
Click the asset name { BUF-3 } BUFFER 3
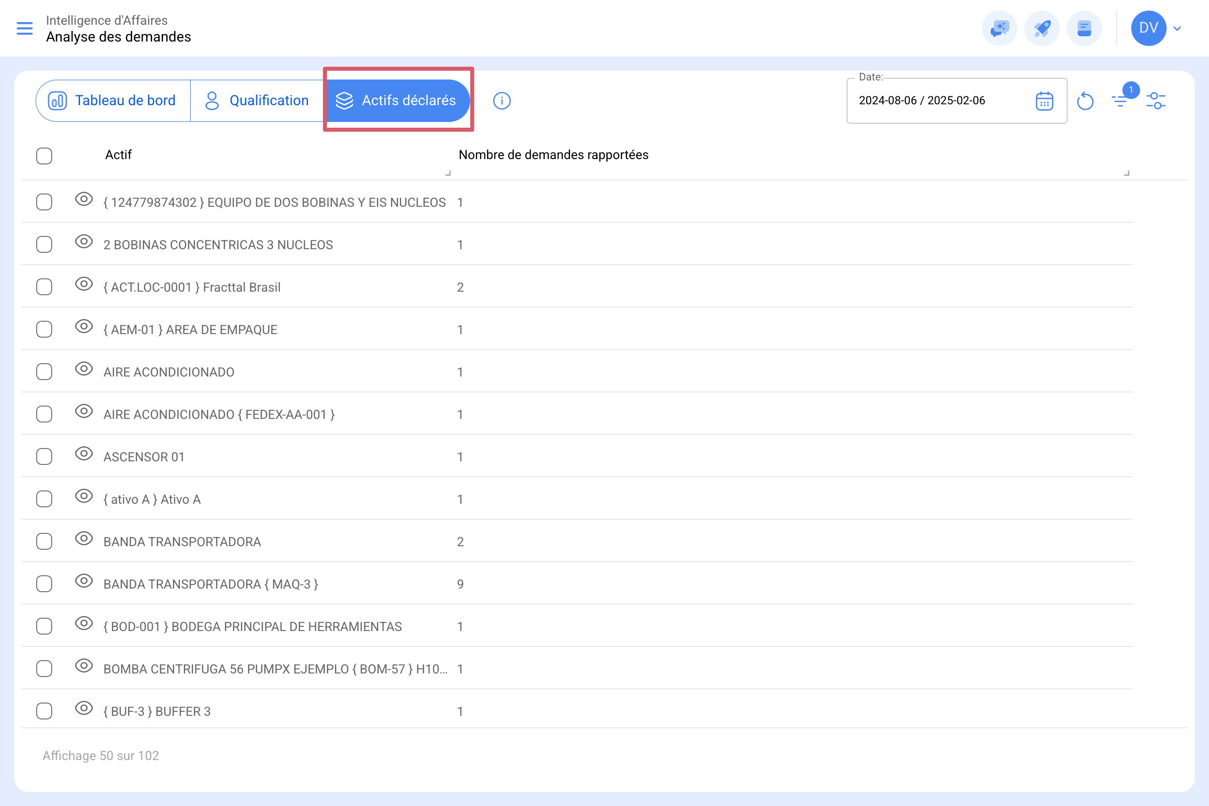click(157, 711)
